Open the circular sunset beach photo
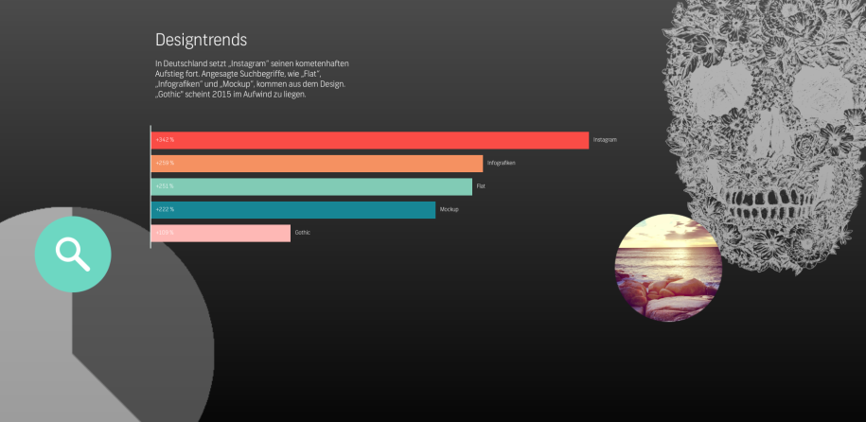This screenshot has height=422, width=866. point(668,268)
